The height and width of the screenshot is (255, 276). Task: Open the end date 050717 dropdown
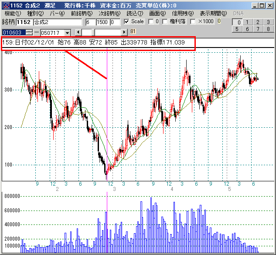click(67, 32)
